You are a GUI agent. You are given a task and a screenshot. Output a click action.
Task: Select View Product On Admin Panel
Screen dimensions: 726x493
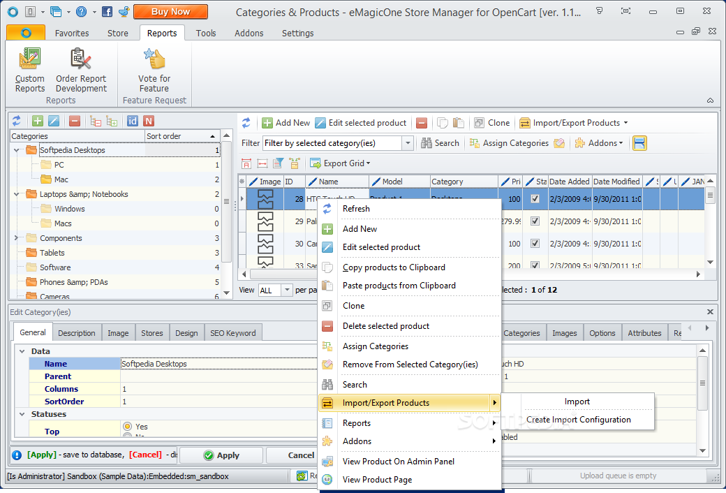coord(410,462)
